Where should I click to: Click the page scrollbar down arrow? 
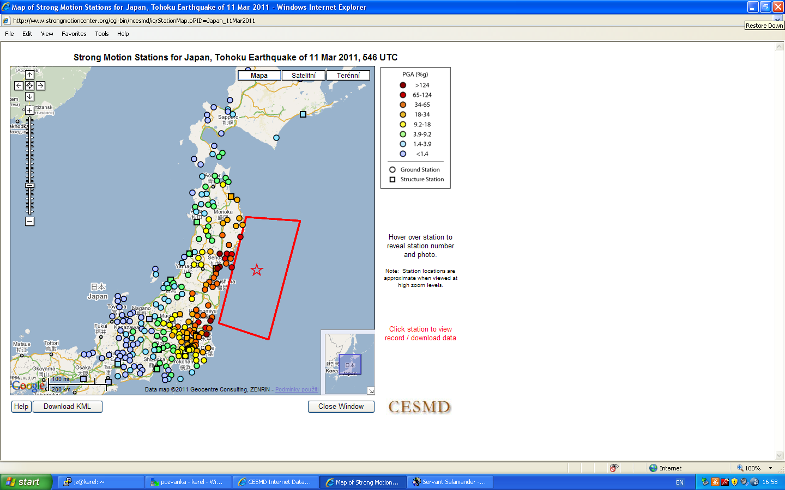click(779, 456)
